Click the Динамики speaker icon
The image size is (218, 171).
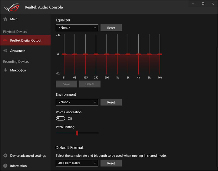pos(5,50)
